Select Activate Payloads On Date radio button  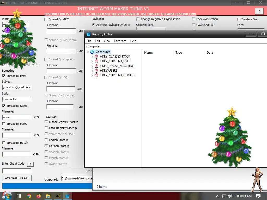point(94,25)
